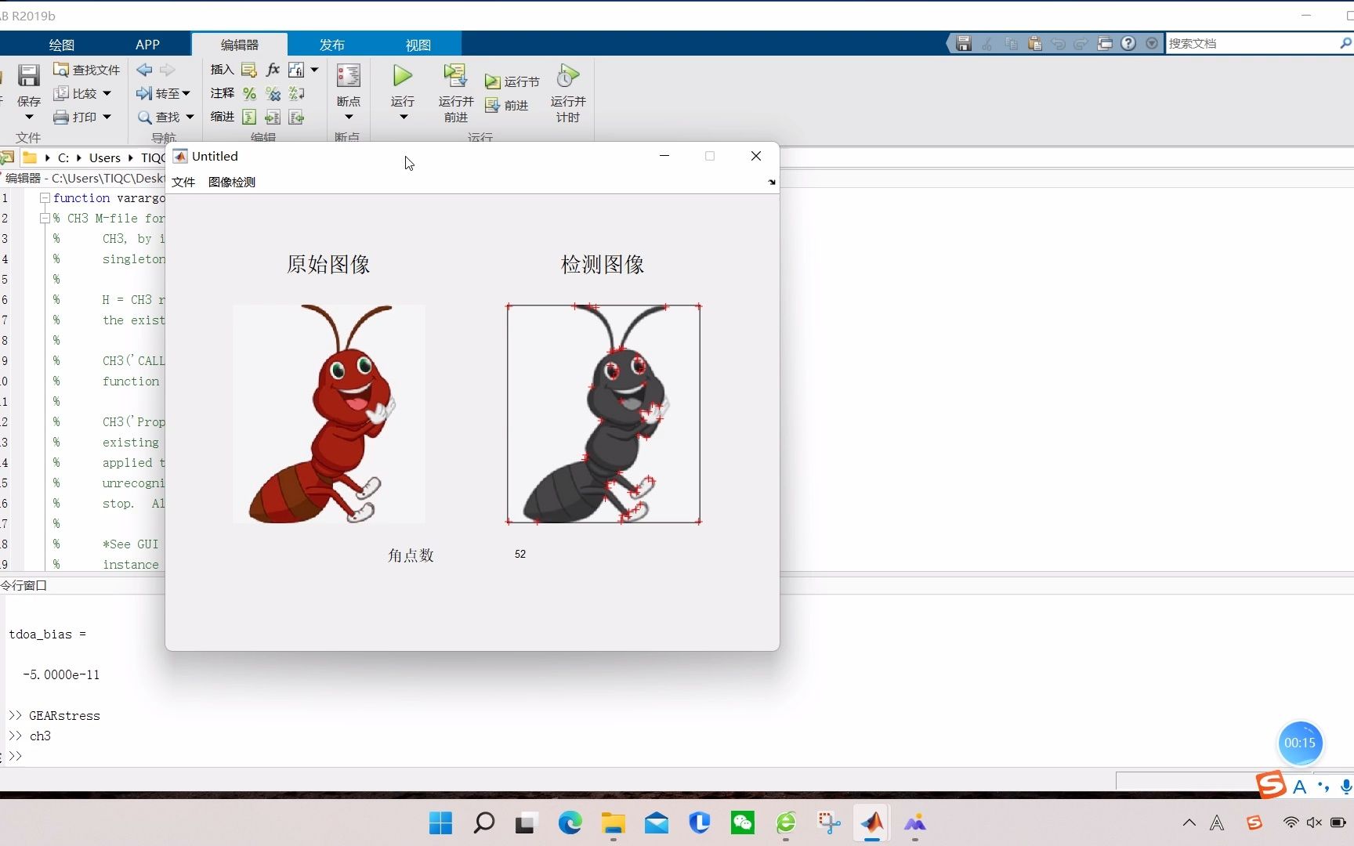Screen dimensions: 1354x846
Task: Launch Microsoft Edge from the taskbar
Action: [x=570, y=822]
